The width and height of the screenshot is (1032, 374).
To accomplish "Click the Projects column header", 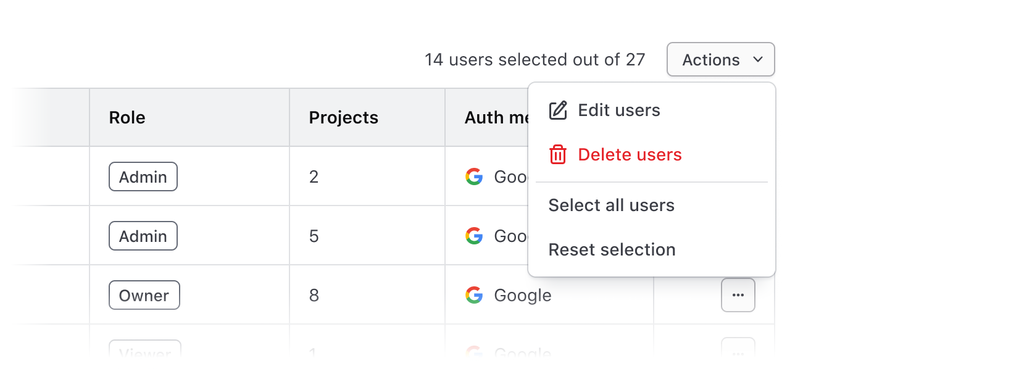I will pos(343,117).
